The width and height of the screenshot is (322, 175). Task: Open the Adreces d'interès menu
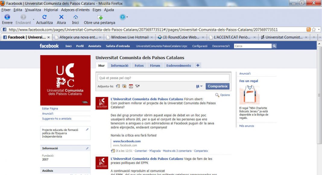[75, 10]
